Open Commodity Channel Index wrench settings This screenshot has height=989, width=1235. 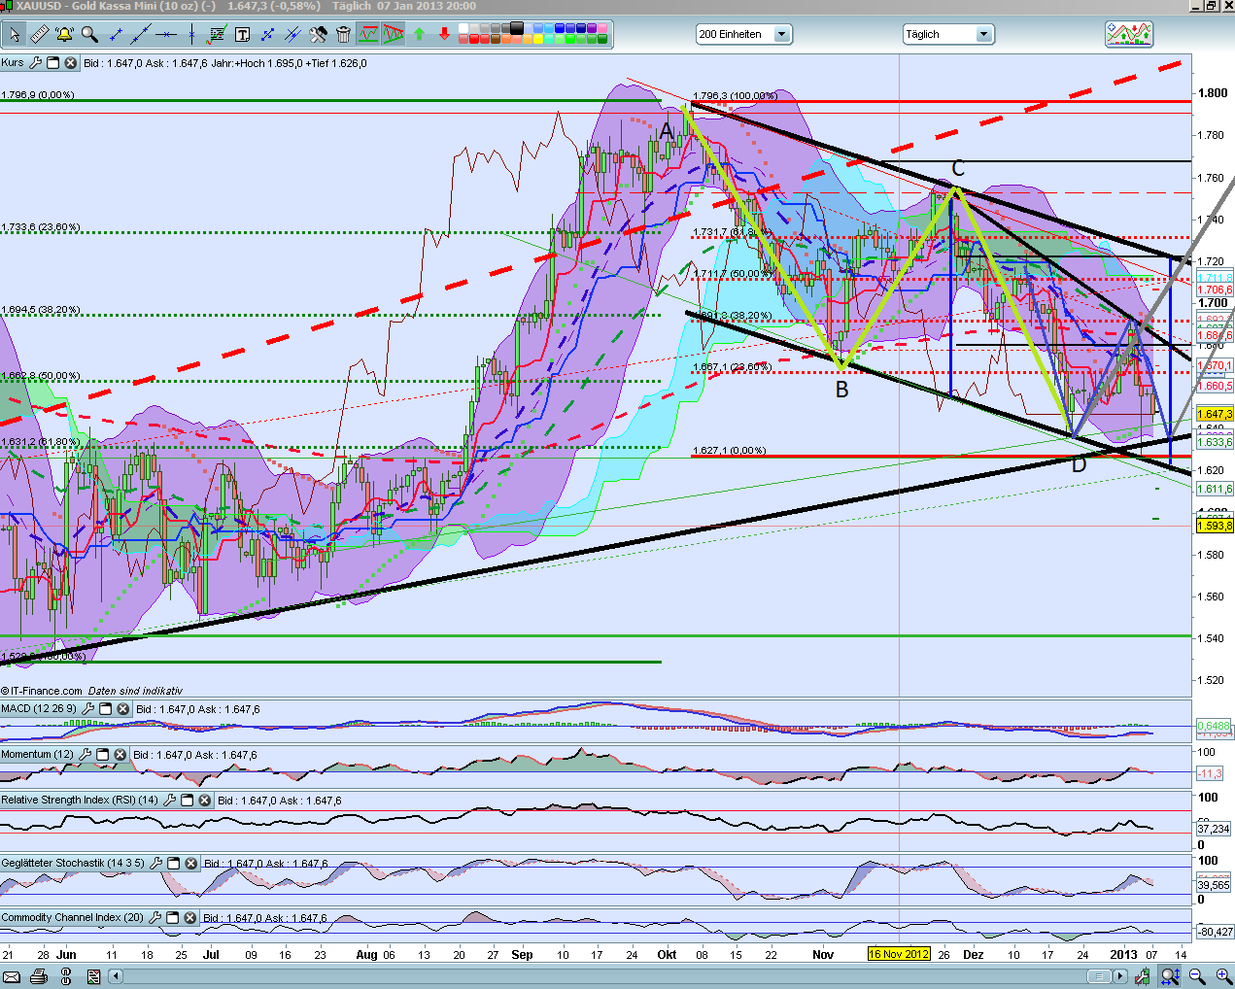coord(154,917)
